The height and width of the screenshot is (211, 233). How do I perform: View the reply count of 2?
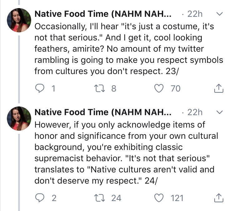[54, 198]
